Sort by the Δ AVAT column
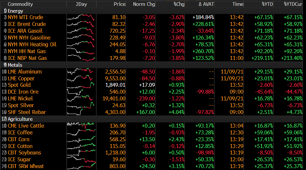 pyautogui.click(x=206, y=4)
